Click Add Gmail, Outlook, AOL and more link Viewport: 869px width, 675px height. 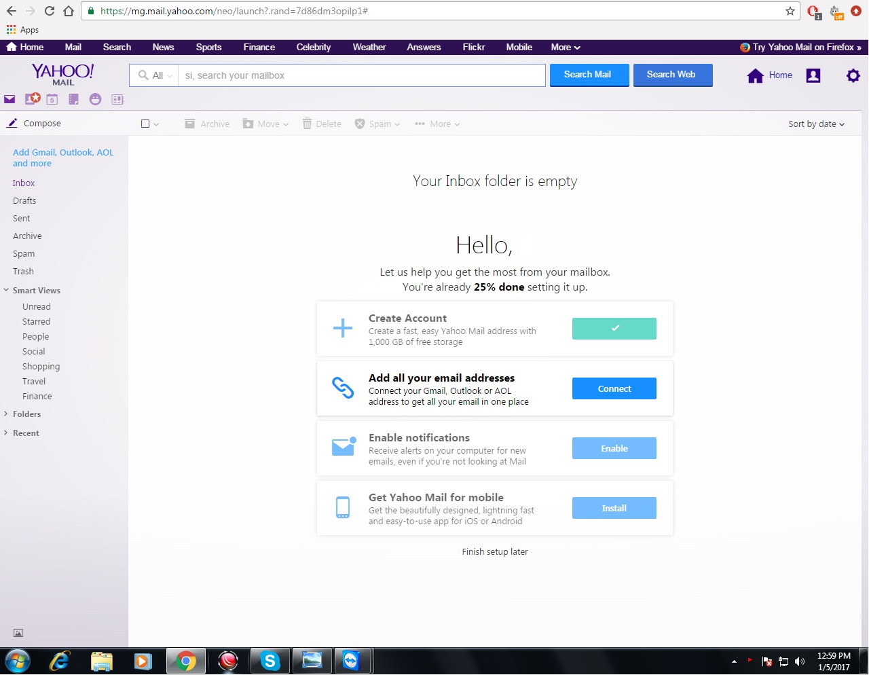pyautogui.click(x=63, y=158)
